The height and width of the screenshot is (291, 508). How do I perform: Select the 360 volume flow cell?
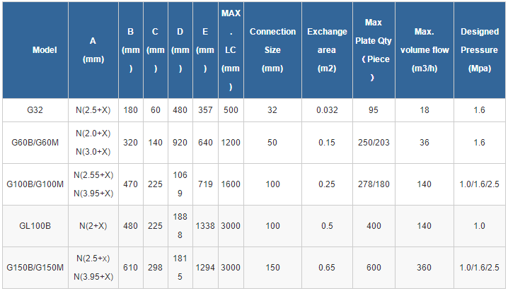(x=425, y=268)
